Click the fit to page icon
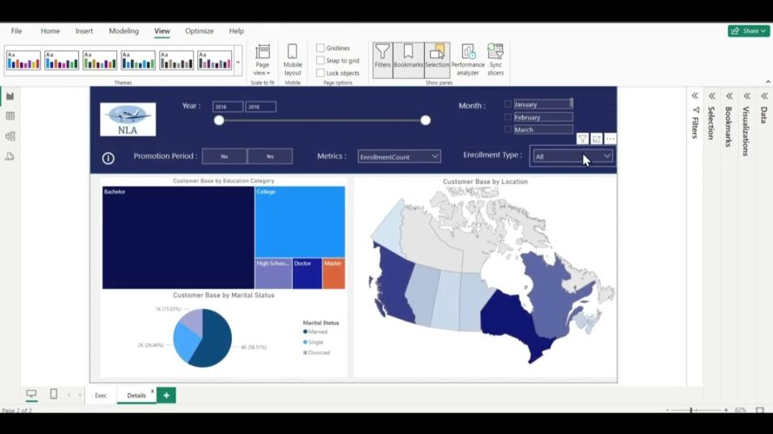Viewport: 773px width, 434px height. (760, 410)
